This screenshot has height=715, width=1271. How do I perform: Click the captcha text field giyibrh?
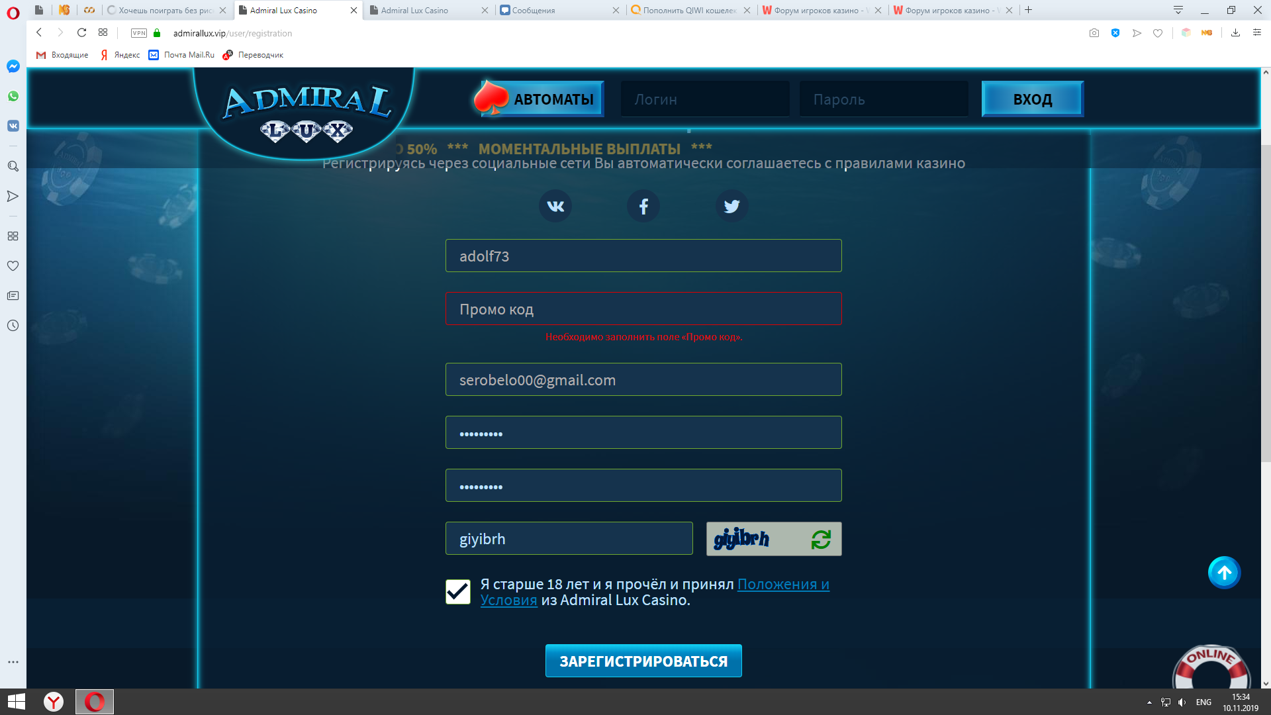click(x=569, y=538)
